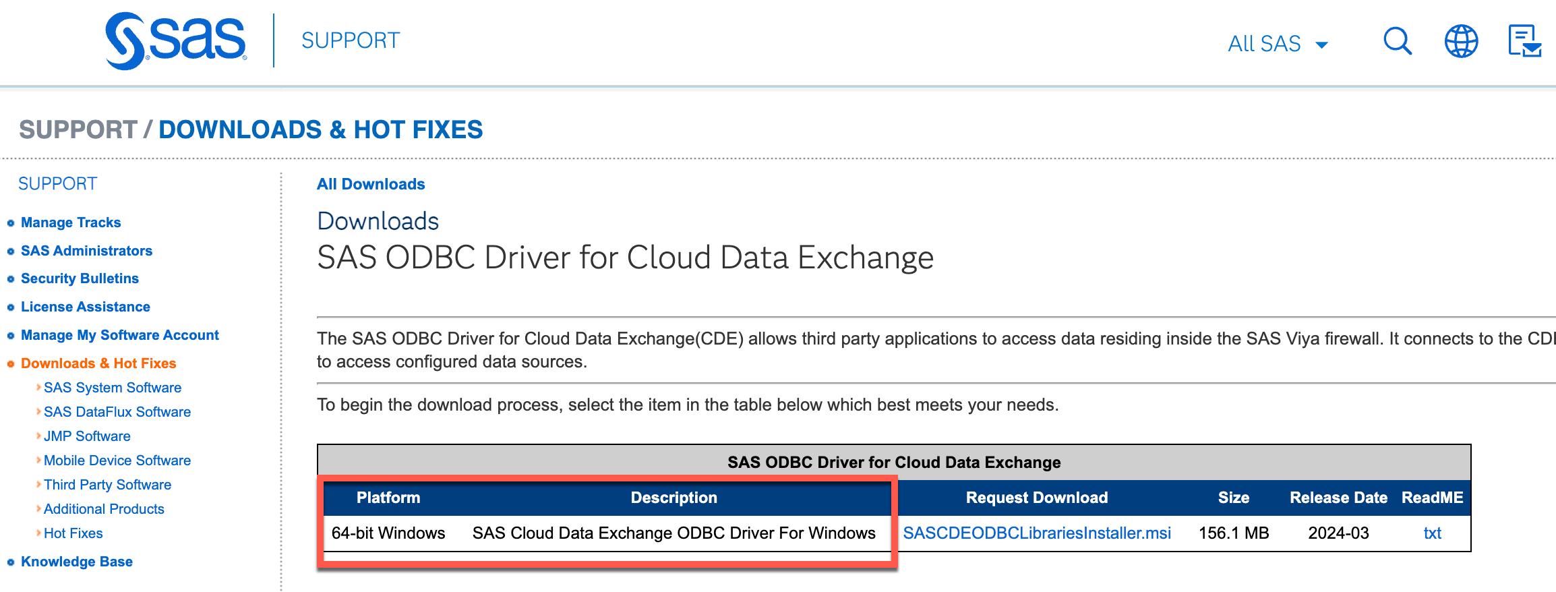1556x592 pixels.
Task: Click the globe language icon
Action: pos(1461,42)
